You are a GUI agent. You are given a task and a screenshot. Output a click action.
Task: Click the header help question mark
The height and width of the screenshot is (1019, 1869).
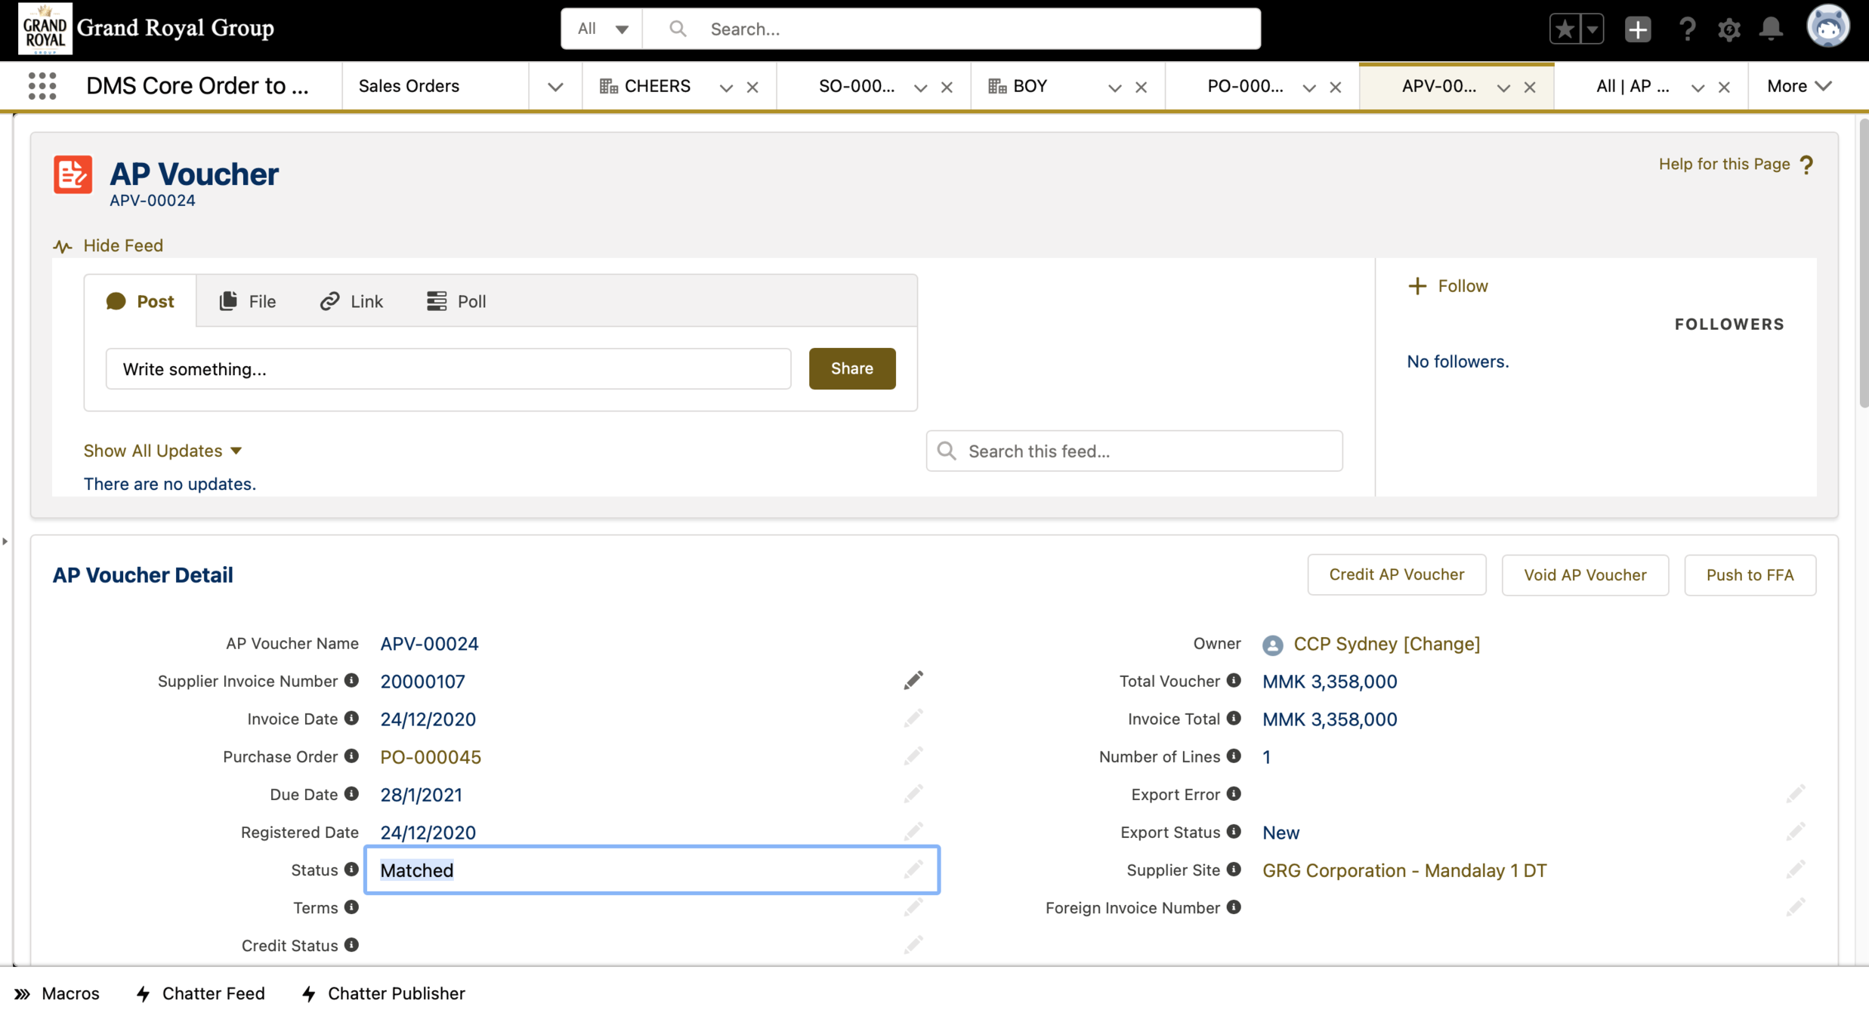tap(1686, 29)
